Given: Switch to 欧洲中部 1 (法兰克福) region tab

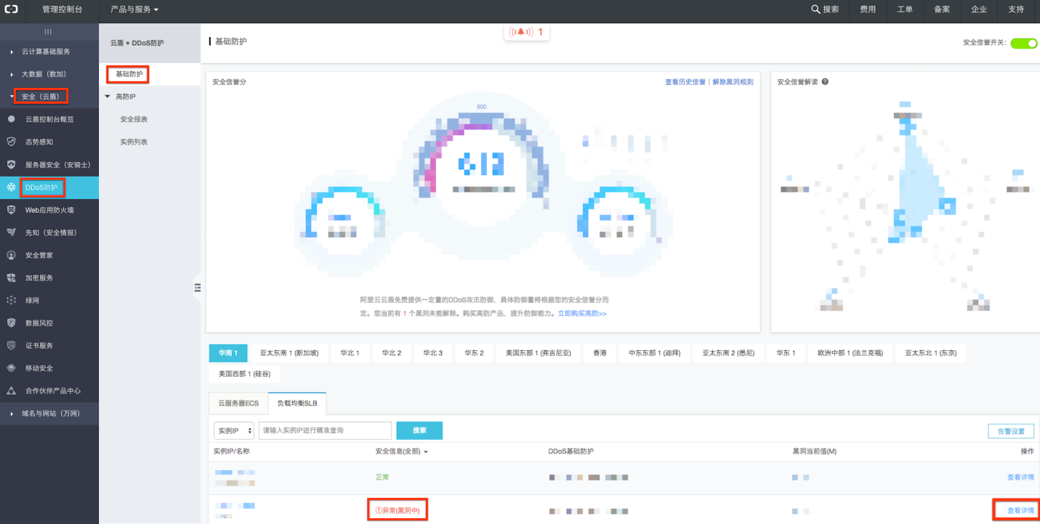Looking at the screenshot, I should [x=850, y=352].
